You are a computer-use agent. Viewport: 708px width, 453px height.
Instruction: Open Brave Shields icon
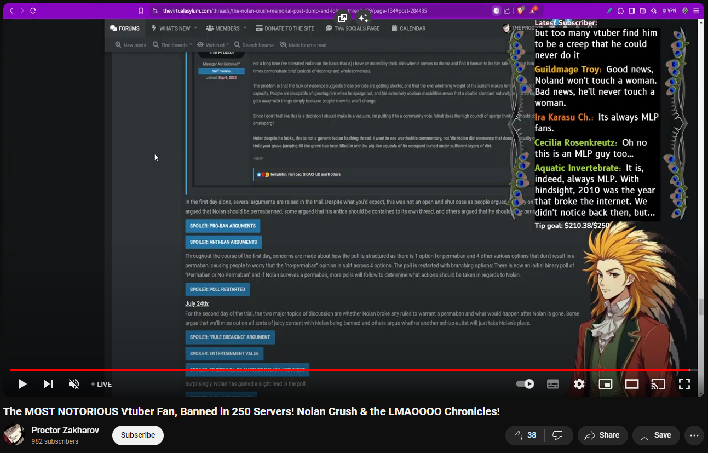point(521,10)
